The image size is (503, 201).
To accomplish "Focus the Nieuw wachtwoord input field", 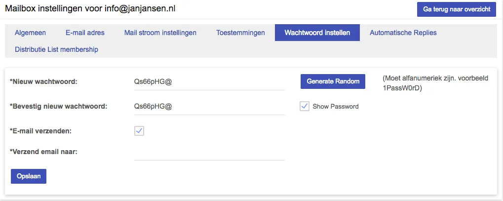I will pyautogui.click(x=209, y=81).
